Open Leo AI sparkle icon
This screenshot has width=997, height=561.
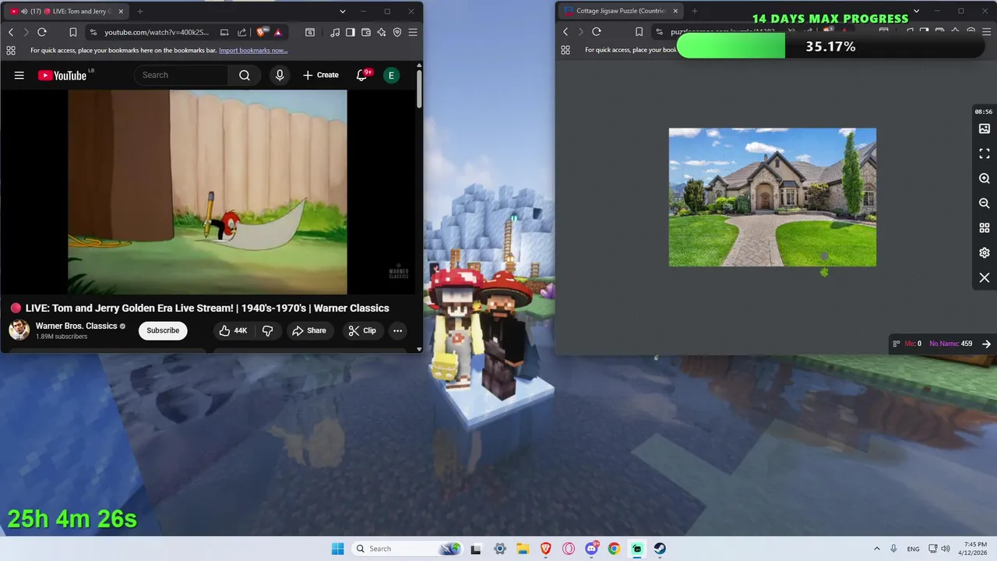382,32
